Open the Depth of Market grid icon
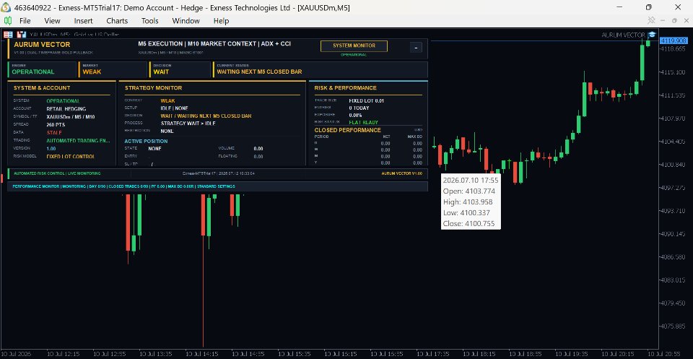Viewport: 693px width, 359px height. pos(8,35)
